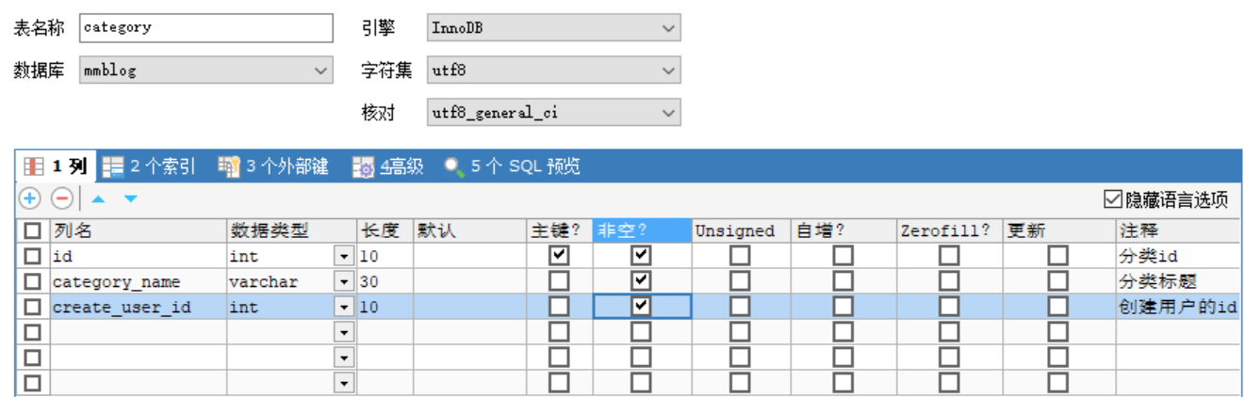Switch to the 4高级 tab

coord(388,167)
